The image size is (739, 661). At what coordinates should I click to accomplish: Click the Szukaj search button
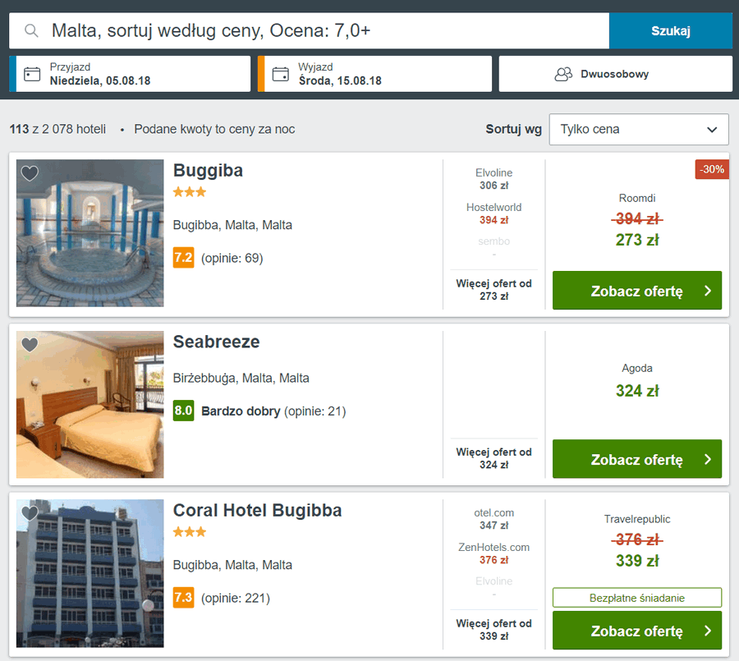[671, 30]
